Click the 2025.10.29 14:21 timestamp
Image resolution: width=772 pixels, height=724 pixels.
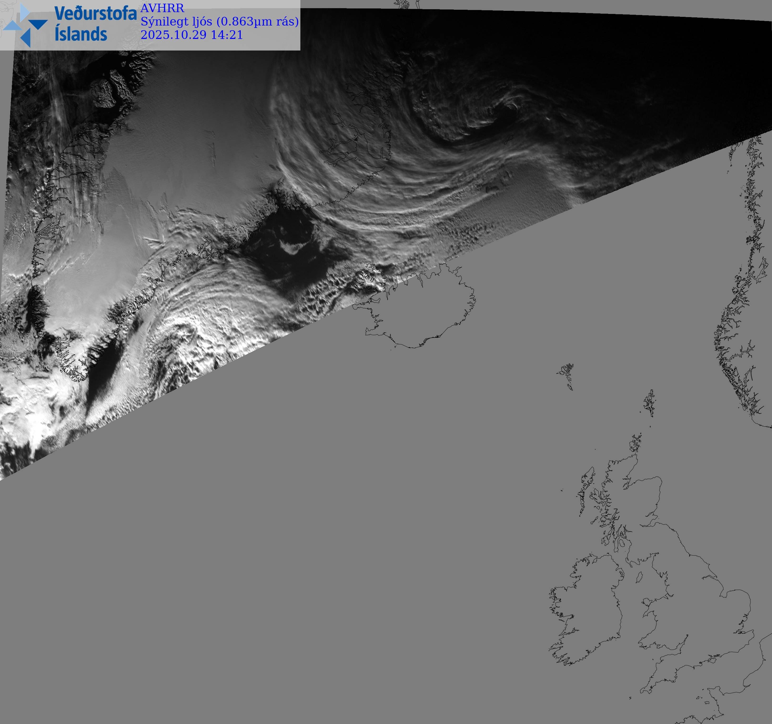coord(191,35)
